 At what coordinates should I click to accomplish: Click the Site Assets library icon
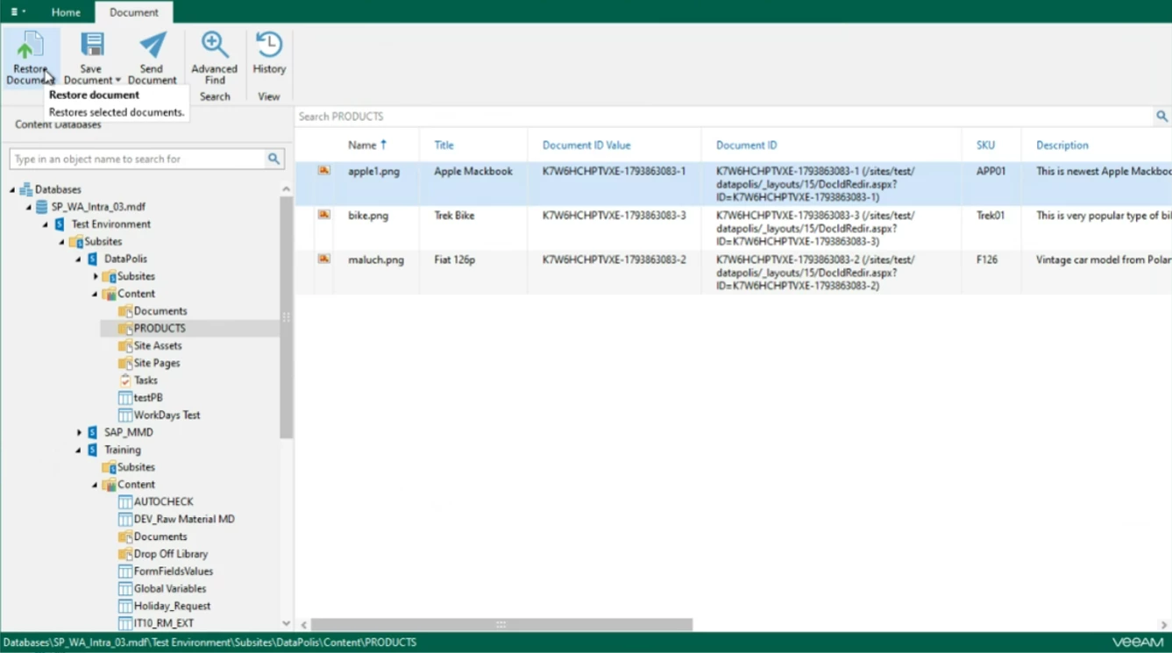125,345
